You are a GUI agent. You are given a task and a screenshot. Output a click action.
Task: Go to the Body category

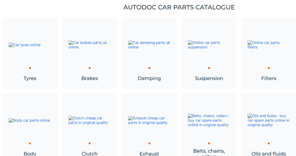point(30,153)
